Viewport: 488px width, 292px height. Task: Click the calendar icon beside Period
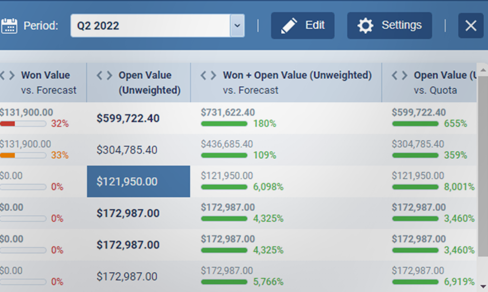click(9, 26)
